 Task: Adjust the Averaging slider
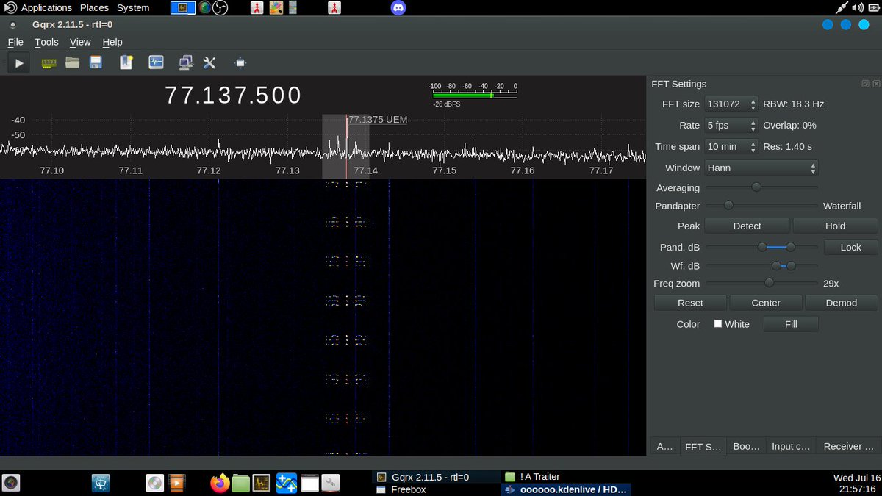click(761, 187)
